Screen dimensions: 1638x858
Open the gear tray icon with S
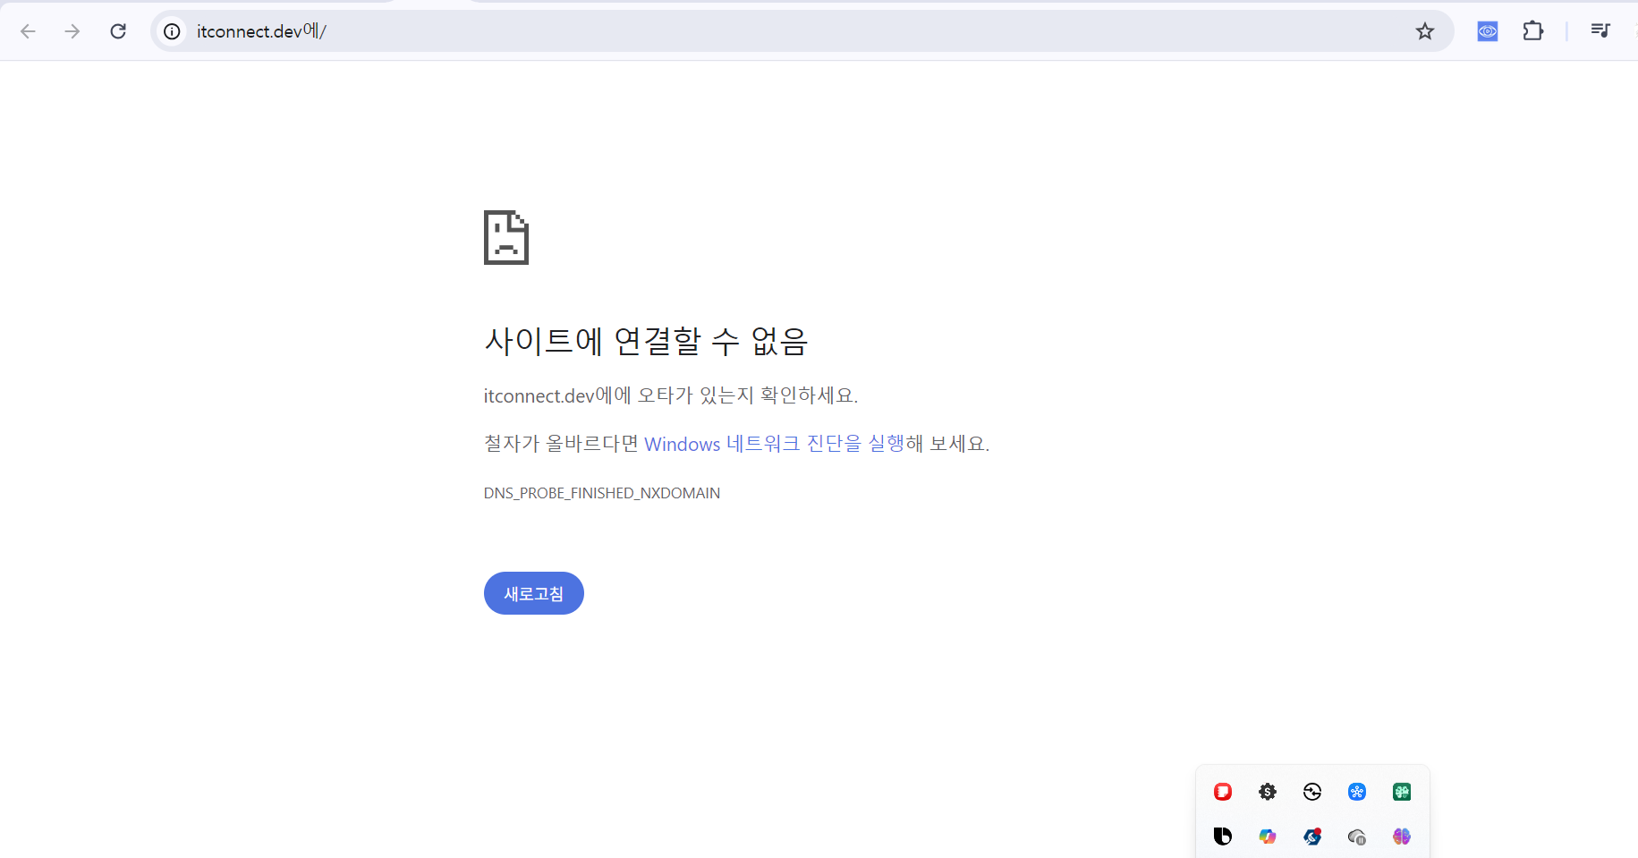pos(1268,792)
